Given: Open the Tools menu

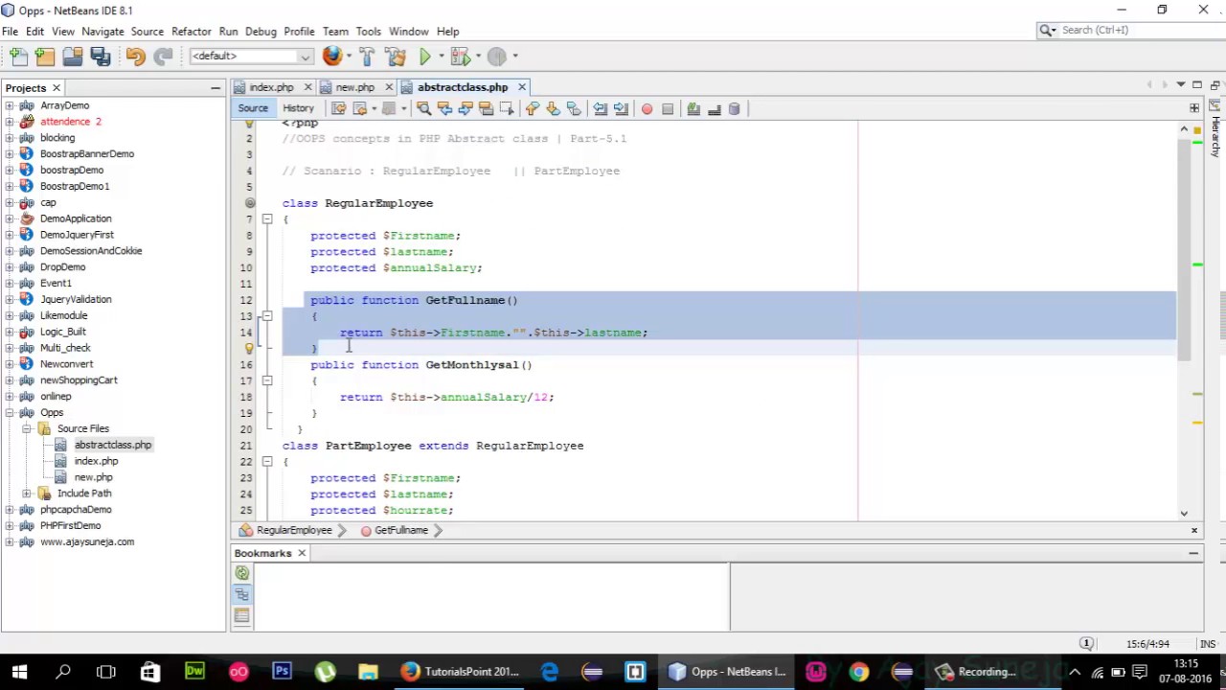Looking at the screenshot, I should click(x=368, y=32).
